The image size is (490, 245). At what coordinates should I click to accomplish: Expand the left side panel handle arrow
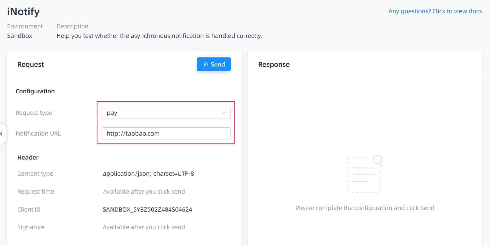[2, 134]
